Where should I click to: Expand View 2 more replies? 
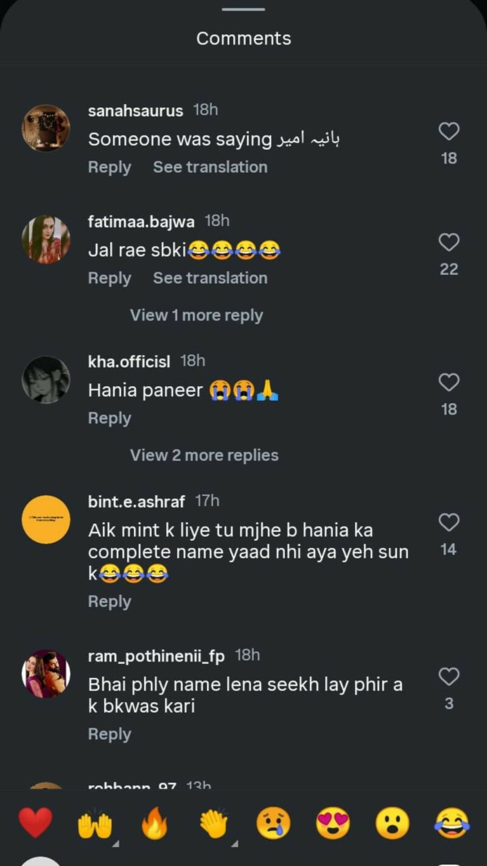coord(204,456)
